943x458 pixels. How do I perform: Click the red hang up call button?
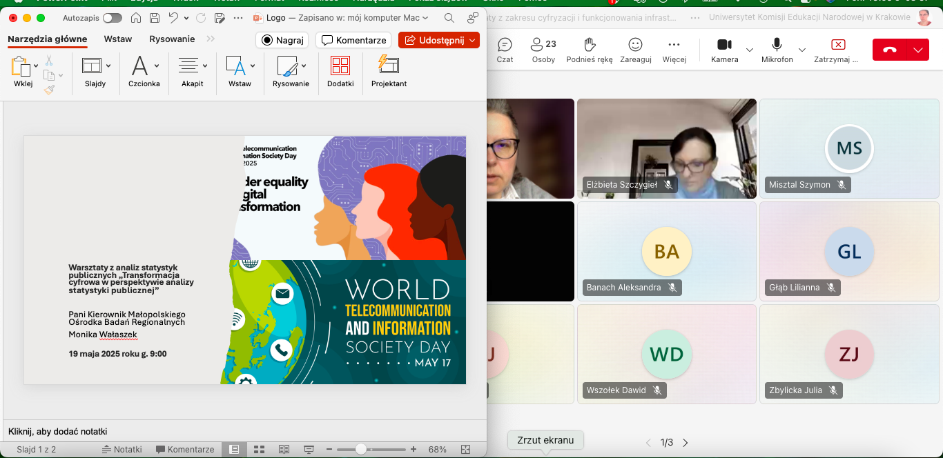point(889,50)
